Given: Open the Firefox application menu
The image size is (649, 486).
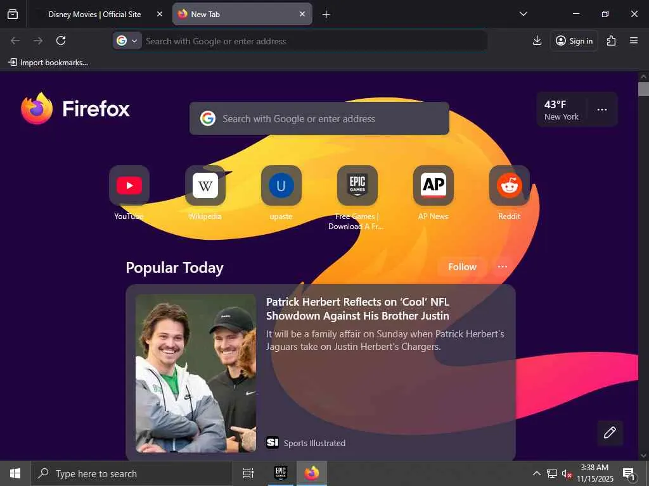Looking at the screenshot, I should tap(634, 40).
